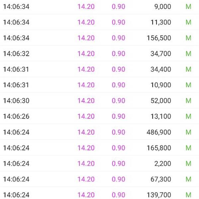
Task: Select the 14:06:30 timestamp
Action: [x=16, y=101]
